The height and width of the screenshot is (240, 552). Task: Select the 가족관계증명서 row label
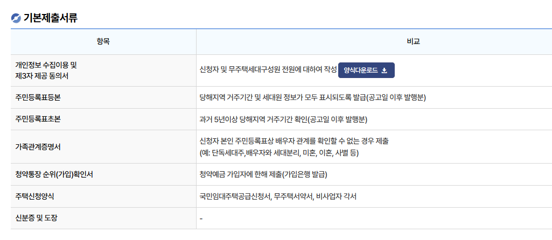point(38,147)
